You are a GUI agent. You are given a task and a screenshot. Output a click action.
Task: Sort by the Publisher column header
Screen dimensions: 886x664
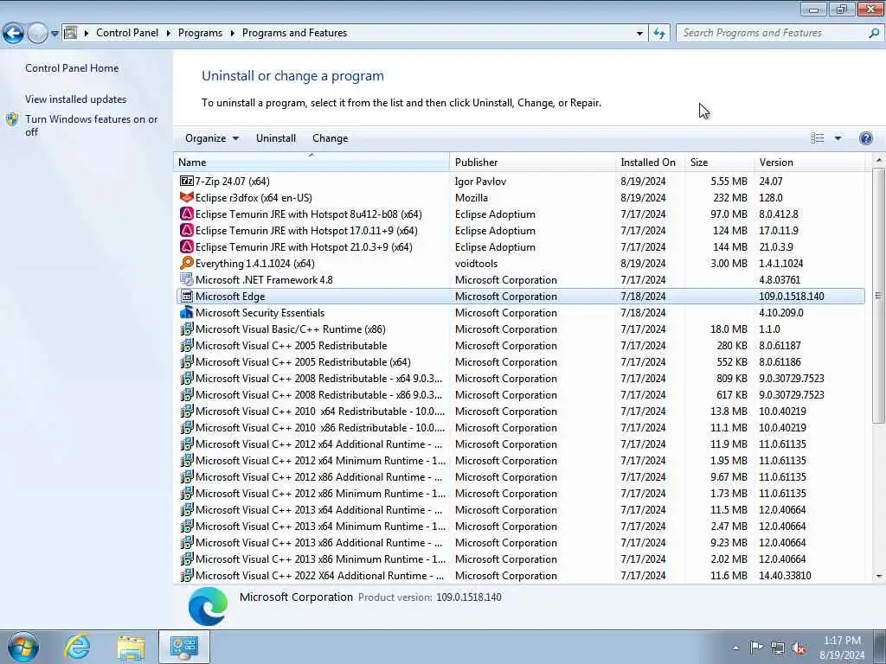point(532,162)
